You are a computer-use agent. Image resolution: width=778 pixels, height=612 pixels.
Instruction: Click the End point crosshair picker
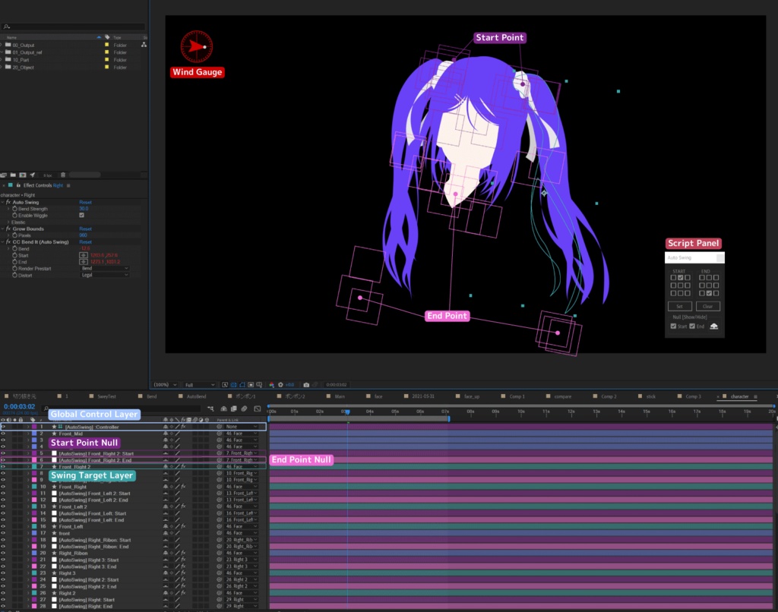click(84, 262)
